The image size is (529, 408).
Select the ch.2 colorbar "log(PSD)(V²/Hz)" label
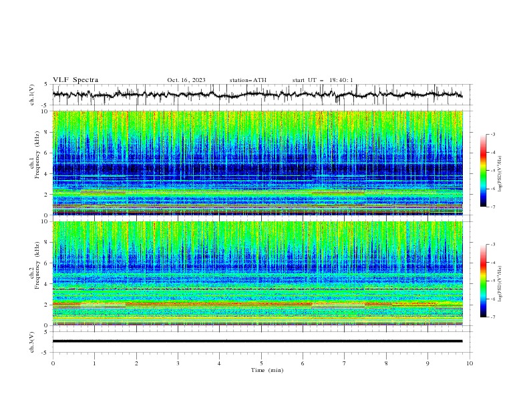[x=500, y=283]
